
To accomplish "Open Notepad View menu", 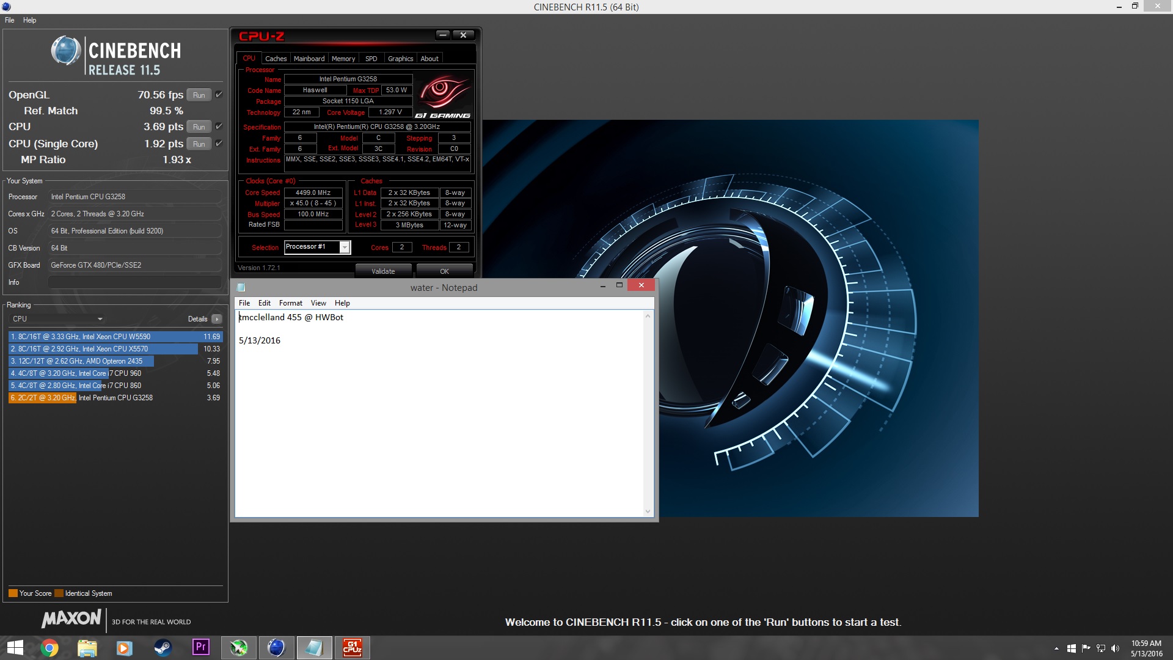I will pos(318,303).
